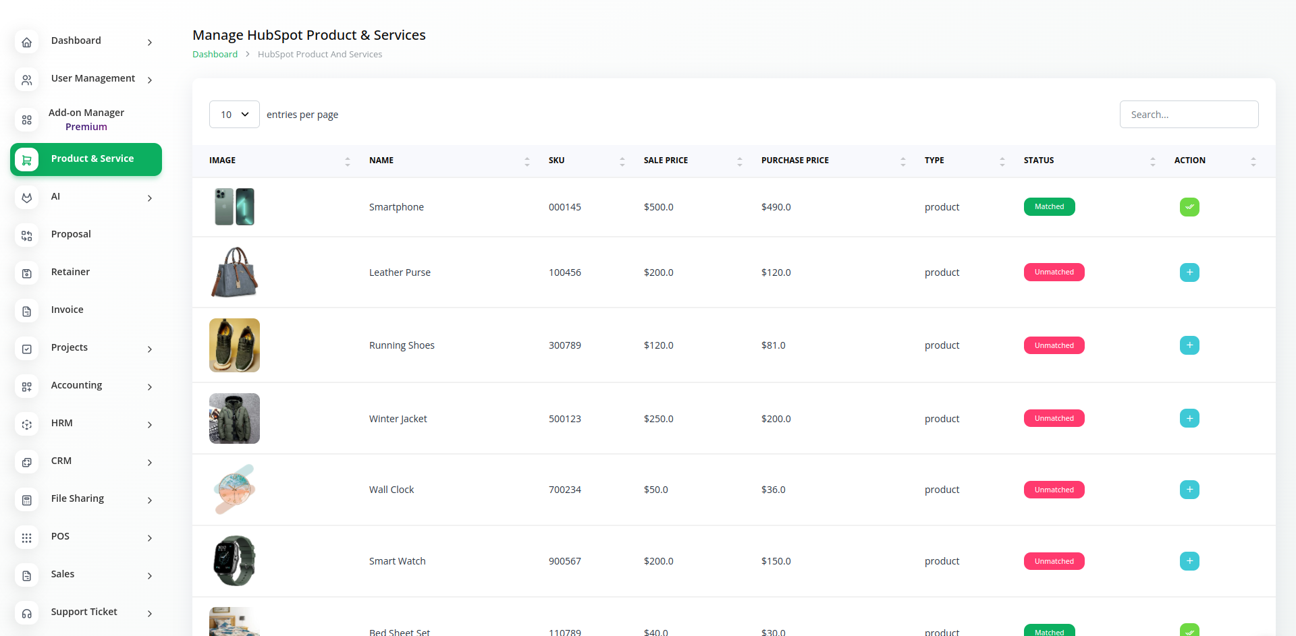
Task: Click the green checkmark icon for Smartphone
Action: click(1189, 207)
